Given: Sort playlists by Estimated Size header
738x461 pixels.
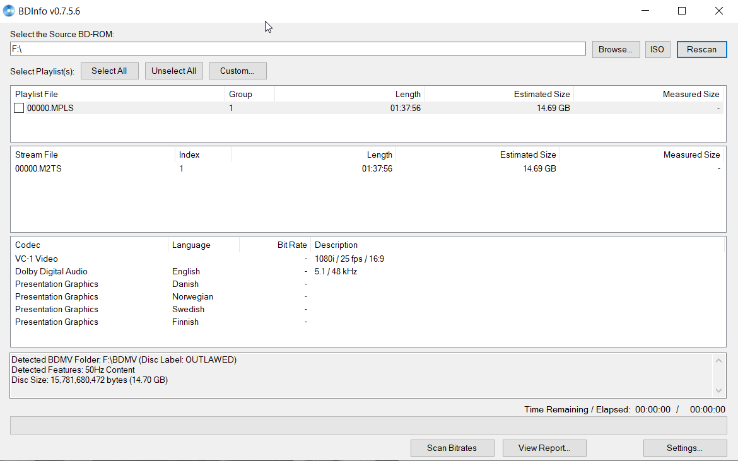Looking at the screenshot, I should point(499,94).
